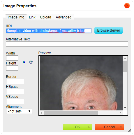Screen dimensions: 134x135
Task: Close the Image Properties dialog with red X
Action: point(127,6)
